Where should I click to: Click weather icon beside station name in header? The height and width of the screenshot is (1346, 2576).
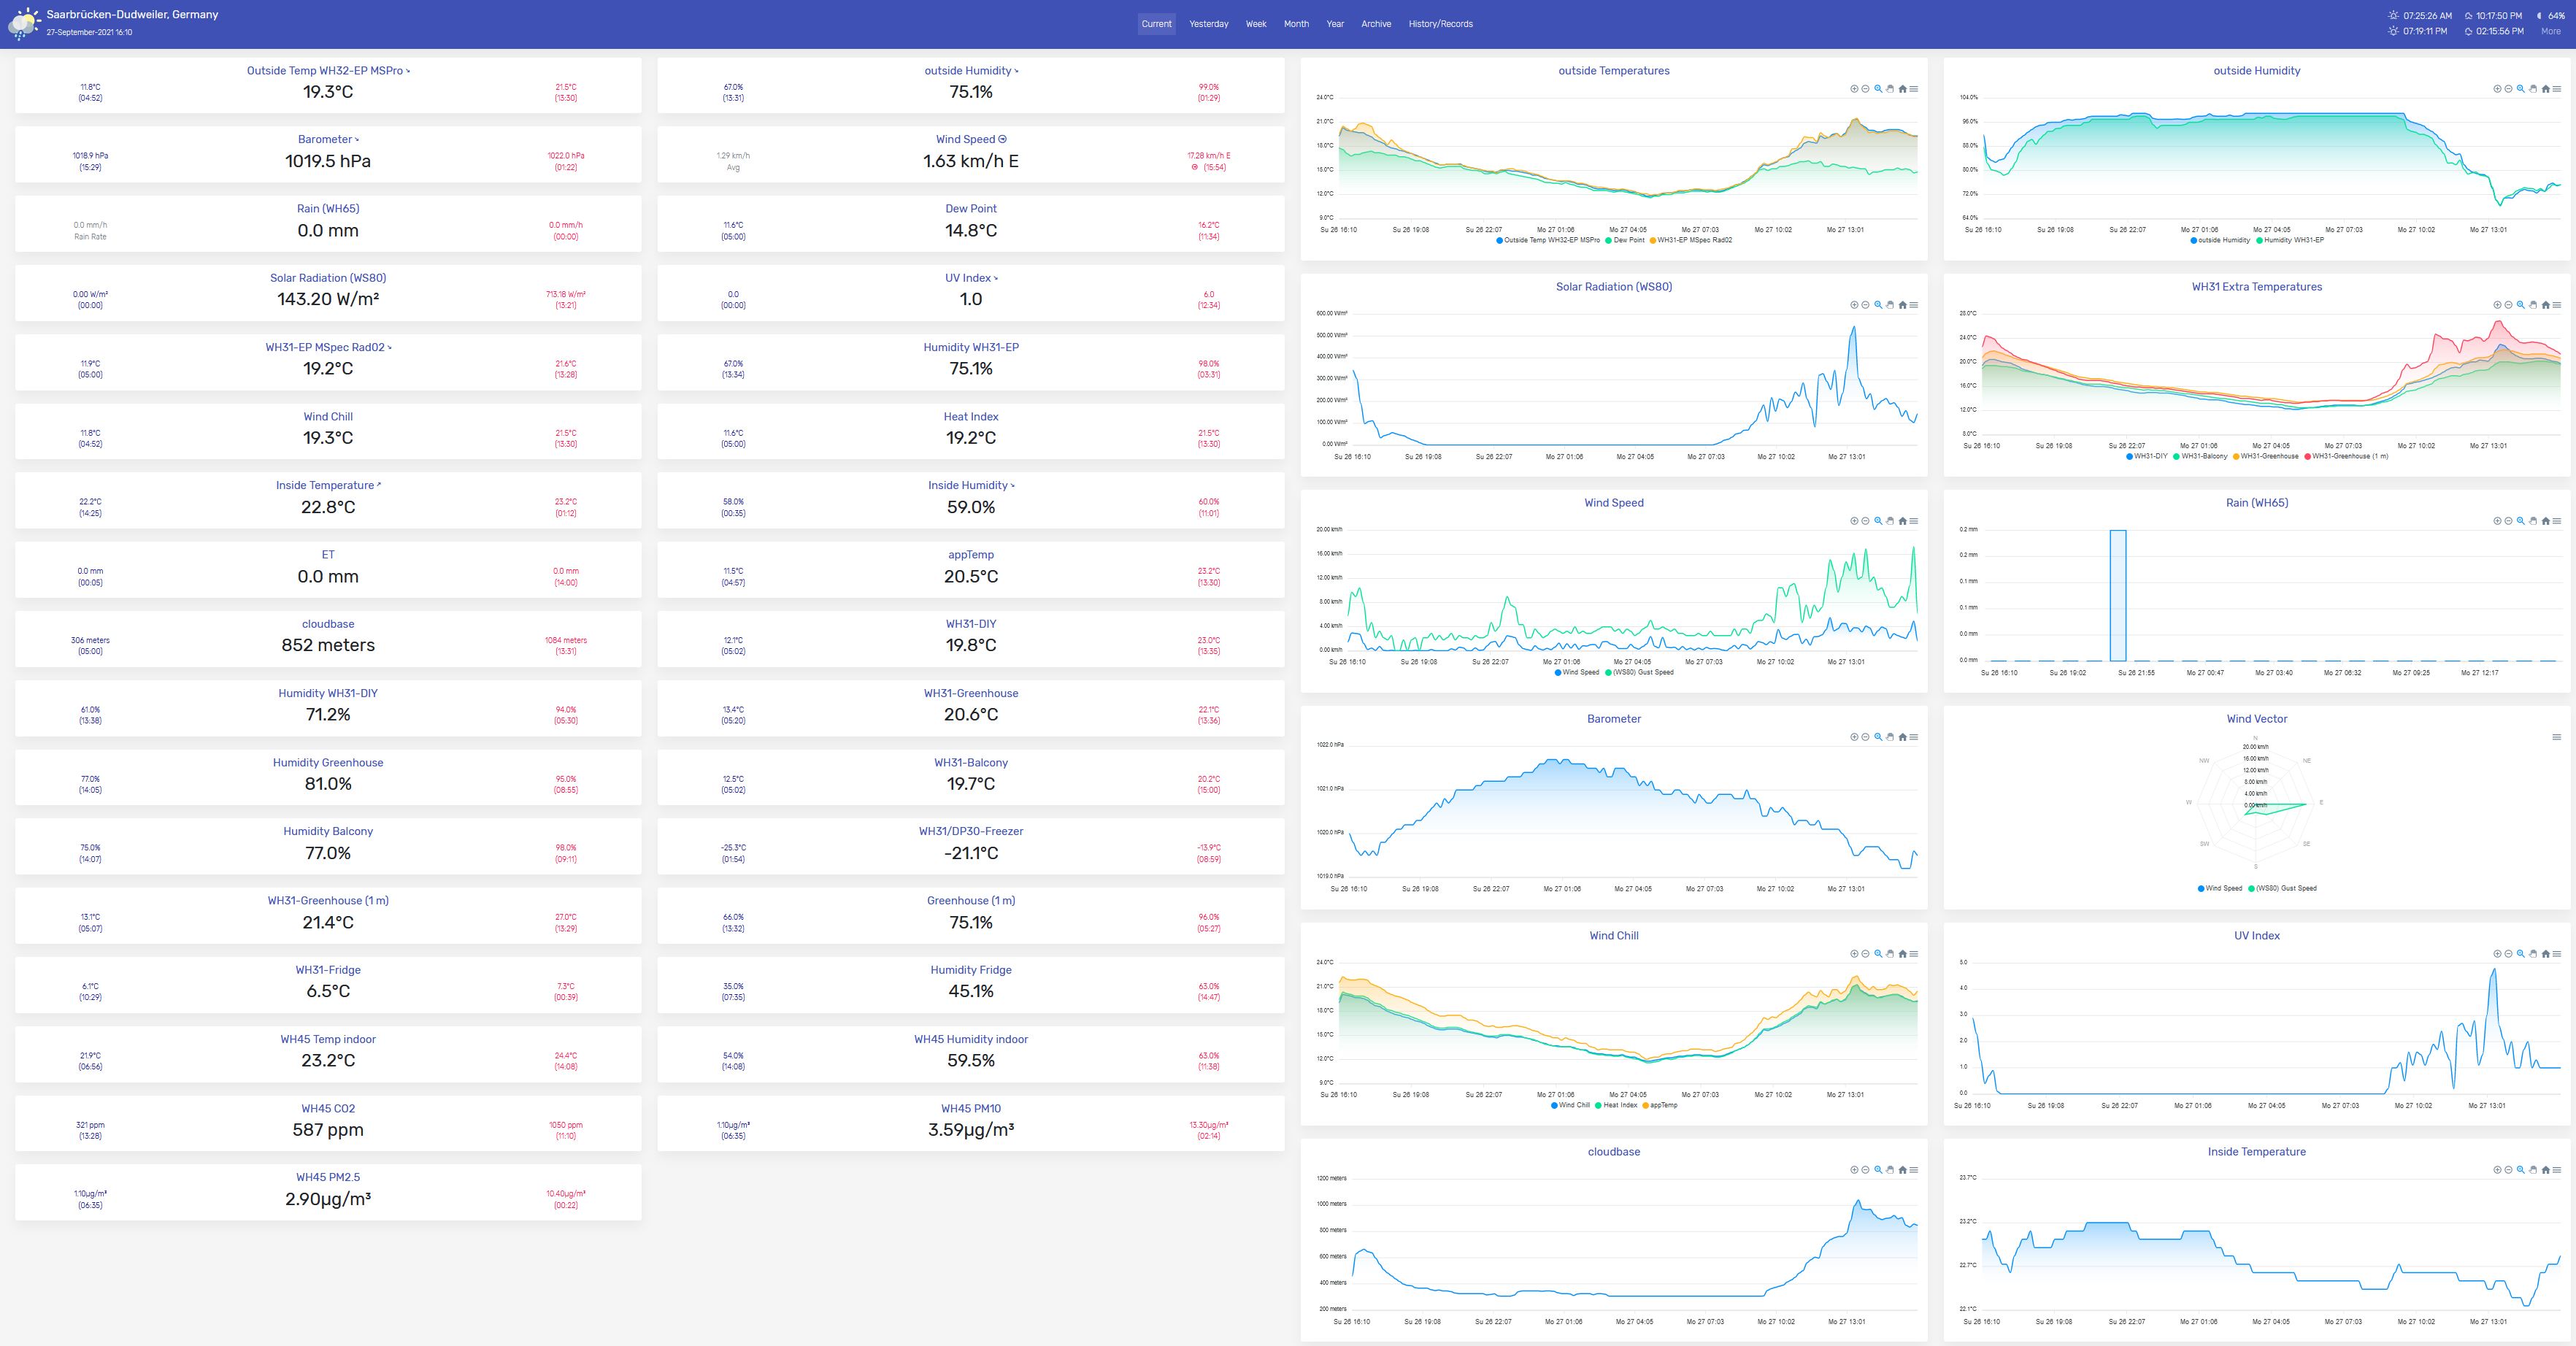(24, 23)
